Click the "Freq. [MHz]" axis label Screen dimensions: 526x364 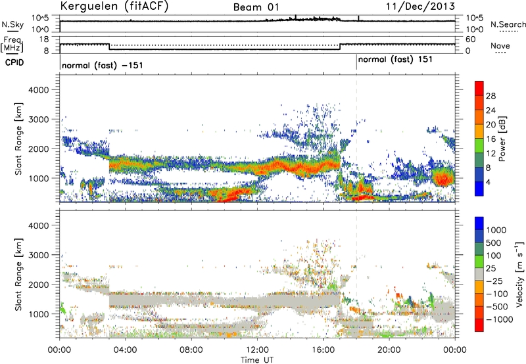(12, 45)
